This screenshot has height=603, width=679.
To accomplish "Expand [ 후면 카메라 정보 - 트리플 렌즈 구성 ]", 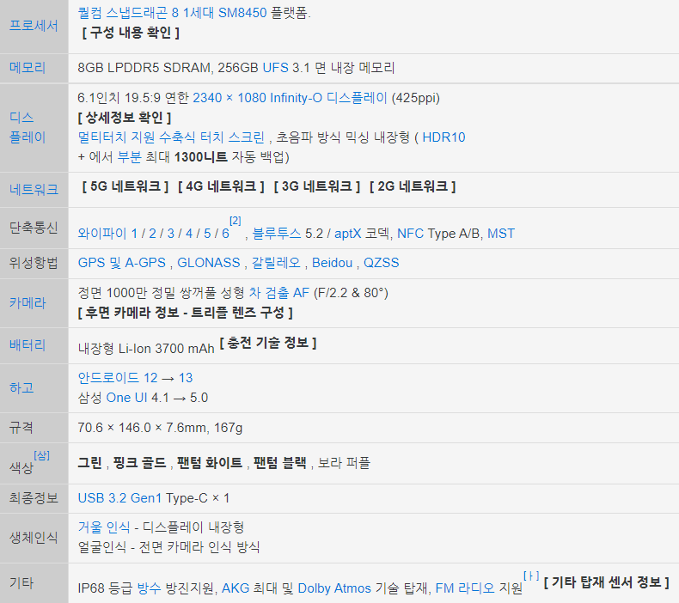I will coord(186,312).
